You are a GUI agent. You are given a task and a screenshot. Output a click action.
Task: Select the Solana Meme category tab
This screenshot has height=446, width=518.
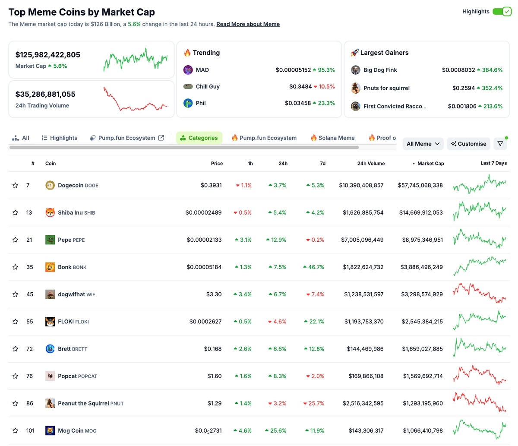point(332,137)
